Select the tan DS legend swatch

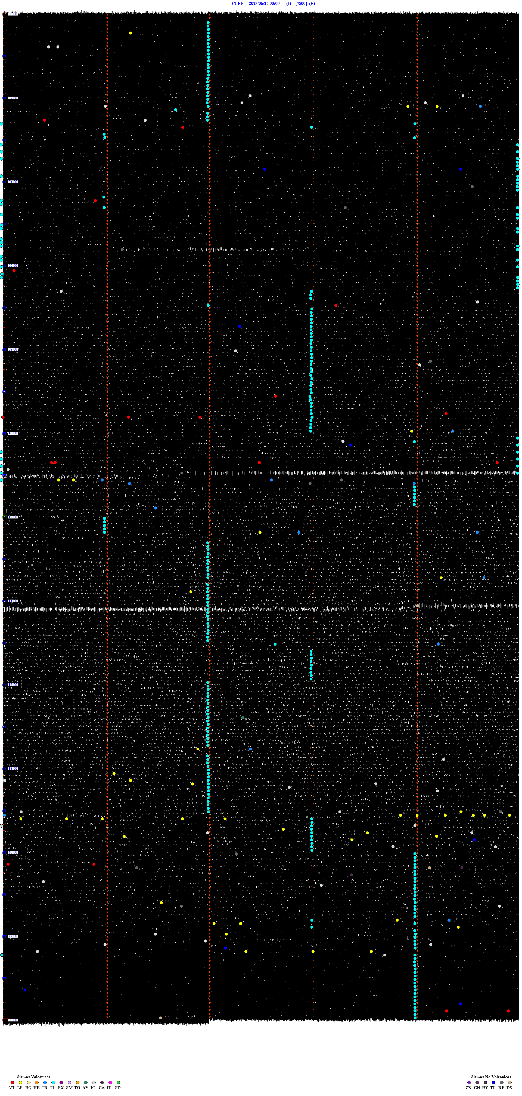[510, 1082]
